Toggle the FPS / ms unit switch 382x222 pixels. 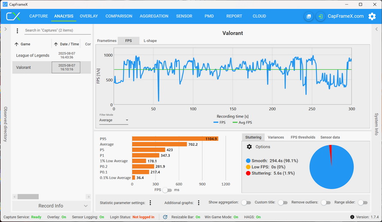(167, 190)
